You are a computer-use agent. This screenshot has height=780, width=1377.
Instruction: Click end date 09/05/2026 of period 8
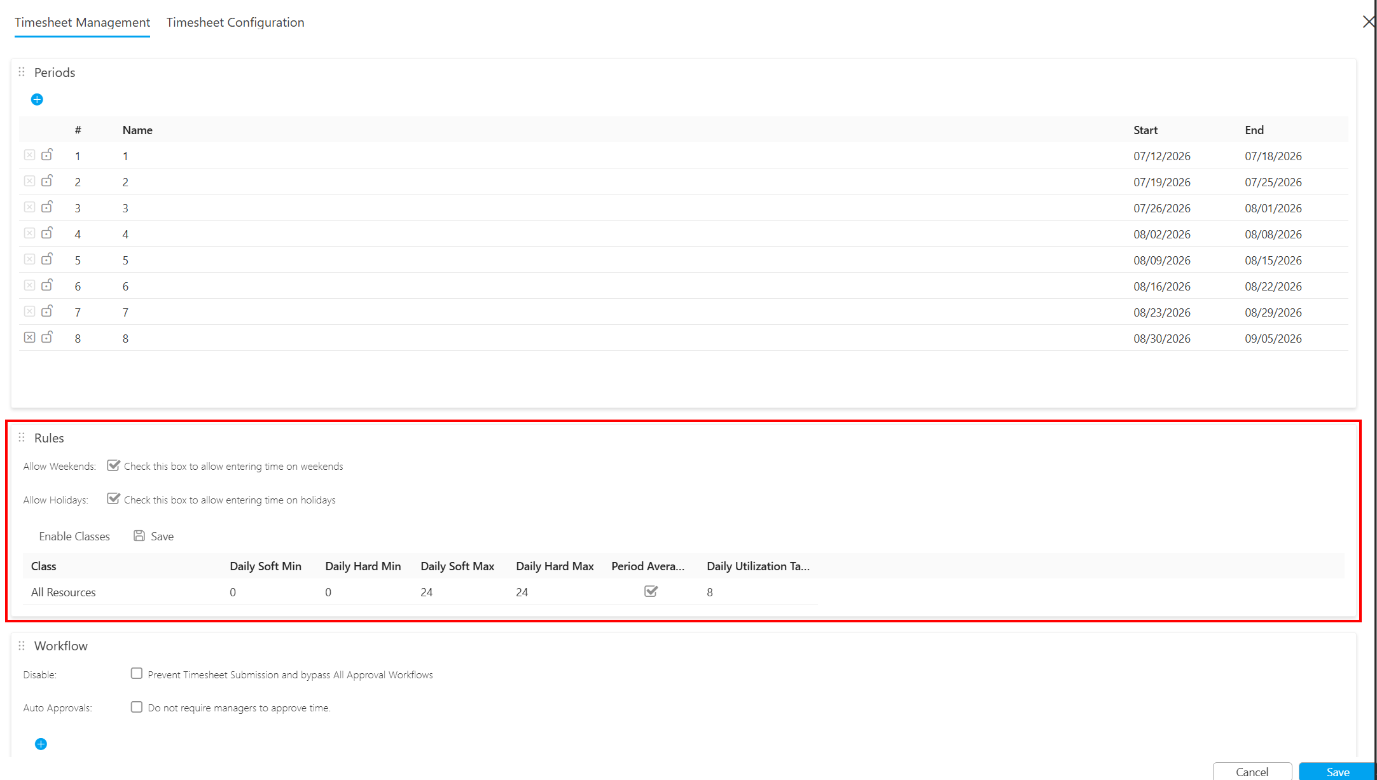[1273, 338]
